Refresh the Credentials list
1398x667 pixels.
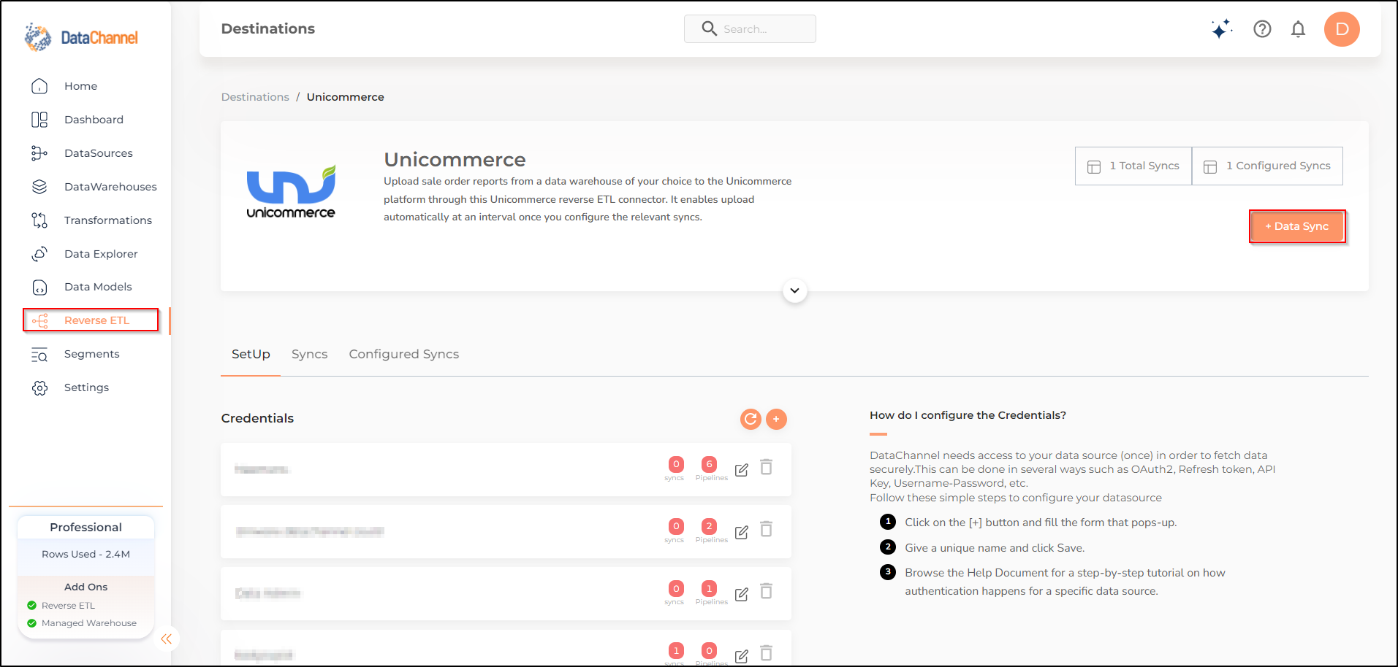[751, 419]
